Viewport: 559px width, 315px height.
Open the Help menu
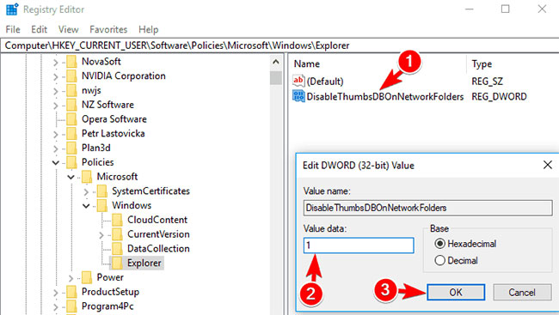pyautogui.click(x=148, y=29)
